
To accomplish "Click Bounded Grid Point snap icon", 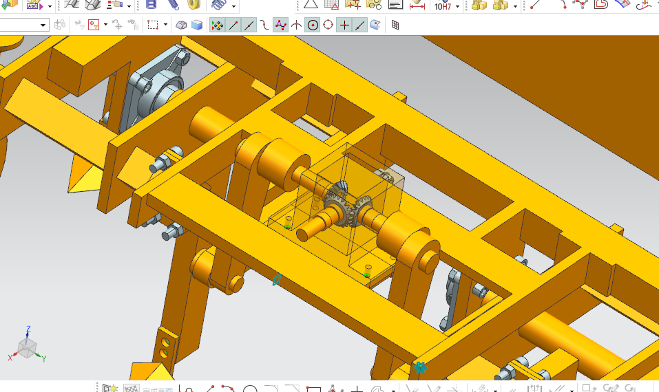I will (395, 25).
